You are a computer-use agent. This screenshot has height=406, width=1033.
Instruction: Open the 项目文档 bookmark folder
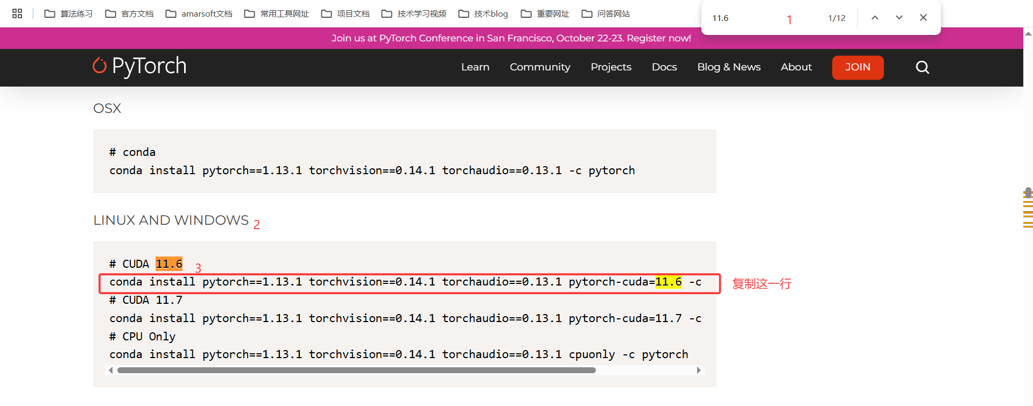pos(345,13)
